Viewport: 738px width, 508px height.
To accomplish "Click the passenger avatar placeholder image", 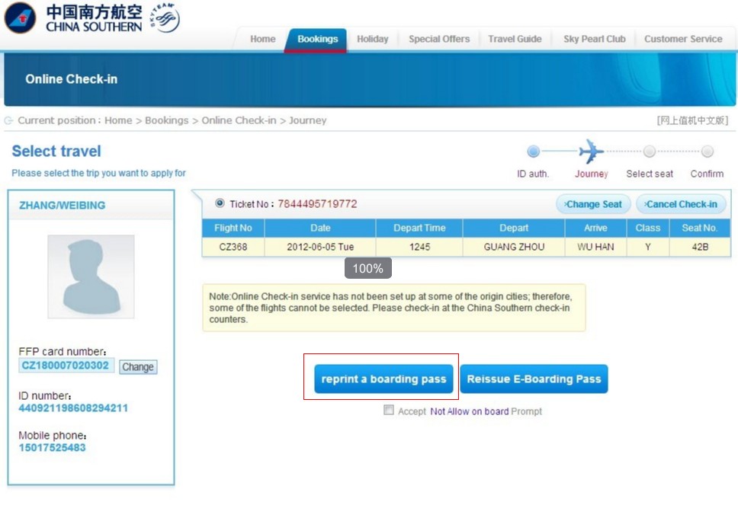I will pos(91,276).
